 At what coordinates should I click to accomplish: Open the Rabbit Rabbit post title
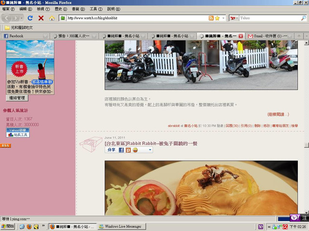(151, 143)
